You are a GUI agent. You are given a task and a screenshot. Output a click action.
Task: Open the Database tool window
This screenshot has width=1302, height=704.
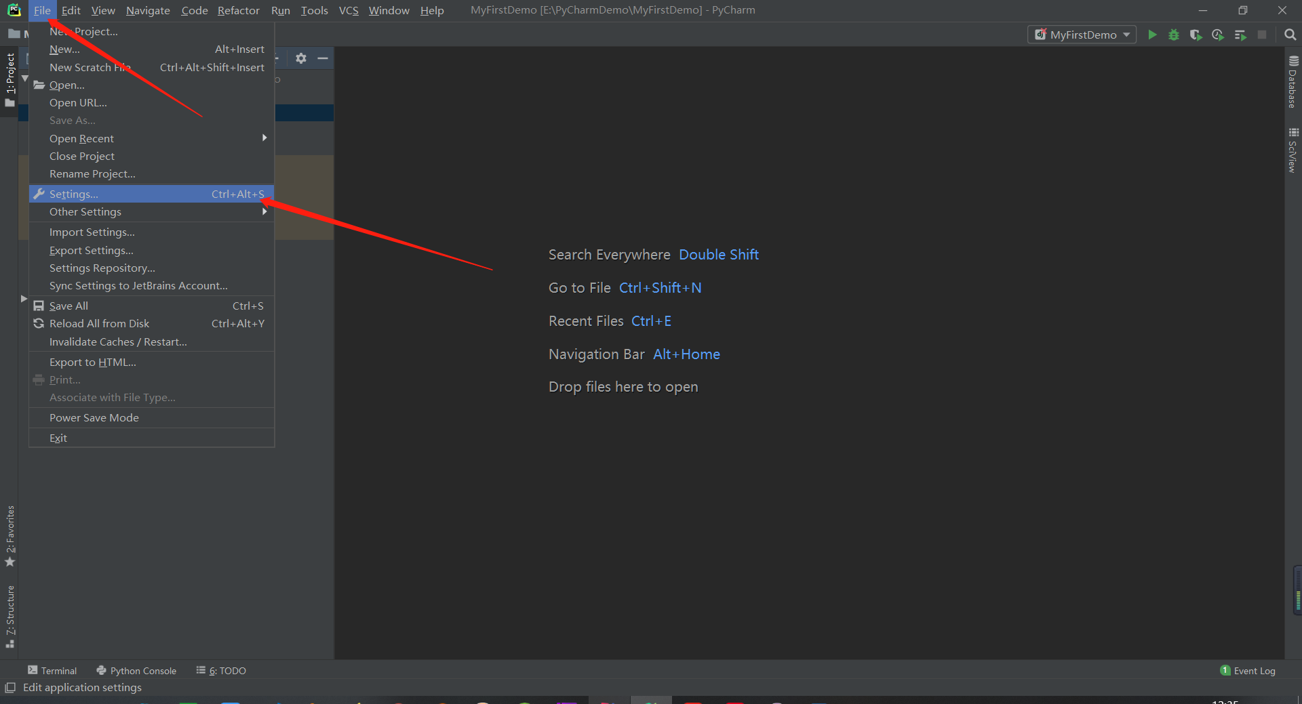(x=1293, y=81)
